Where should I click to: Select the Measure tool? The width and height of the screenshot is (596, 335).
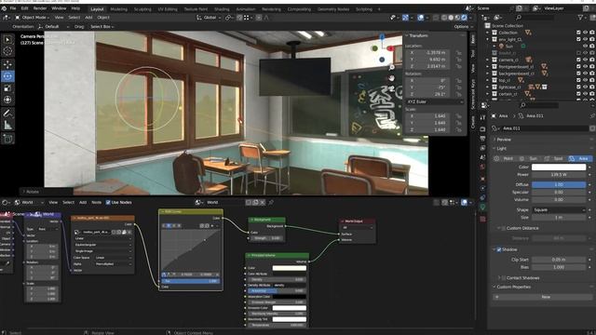pos(7,125)
